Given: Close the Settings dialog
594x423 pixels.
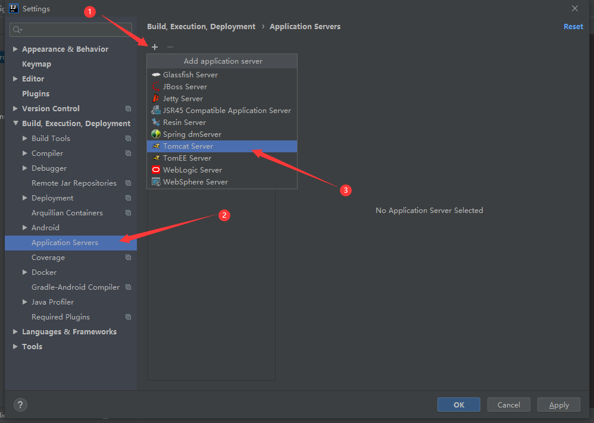Looking at the screenshot, I should (575, 8).
